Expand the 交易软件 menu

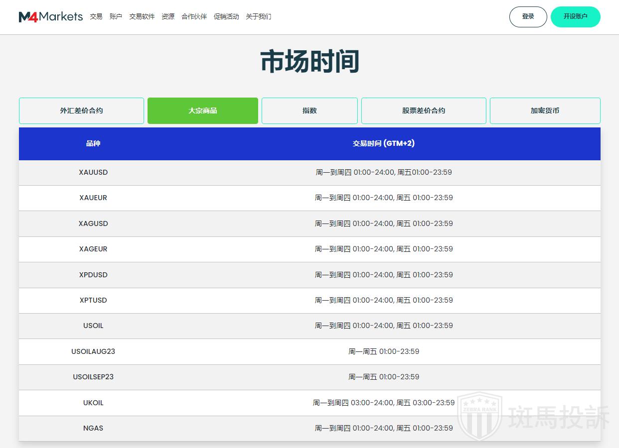click(x=142, y=16)
